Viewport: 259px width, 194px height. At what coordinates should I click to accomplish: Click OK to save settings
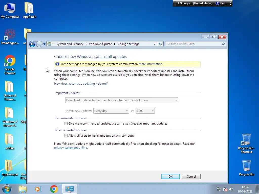click(x=170, y=177)
